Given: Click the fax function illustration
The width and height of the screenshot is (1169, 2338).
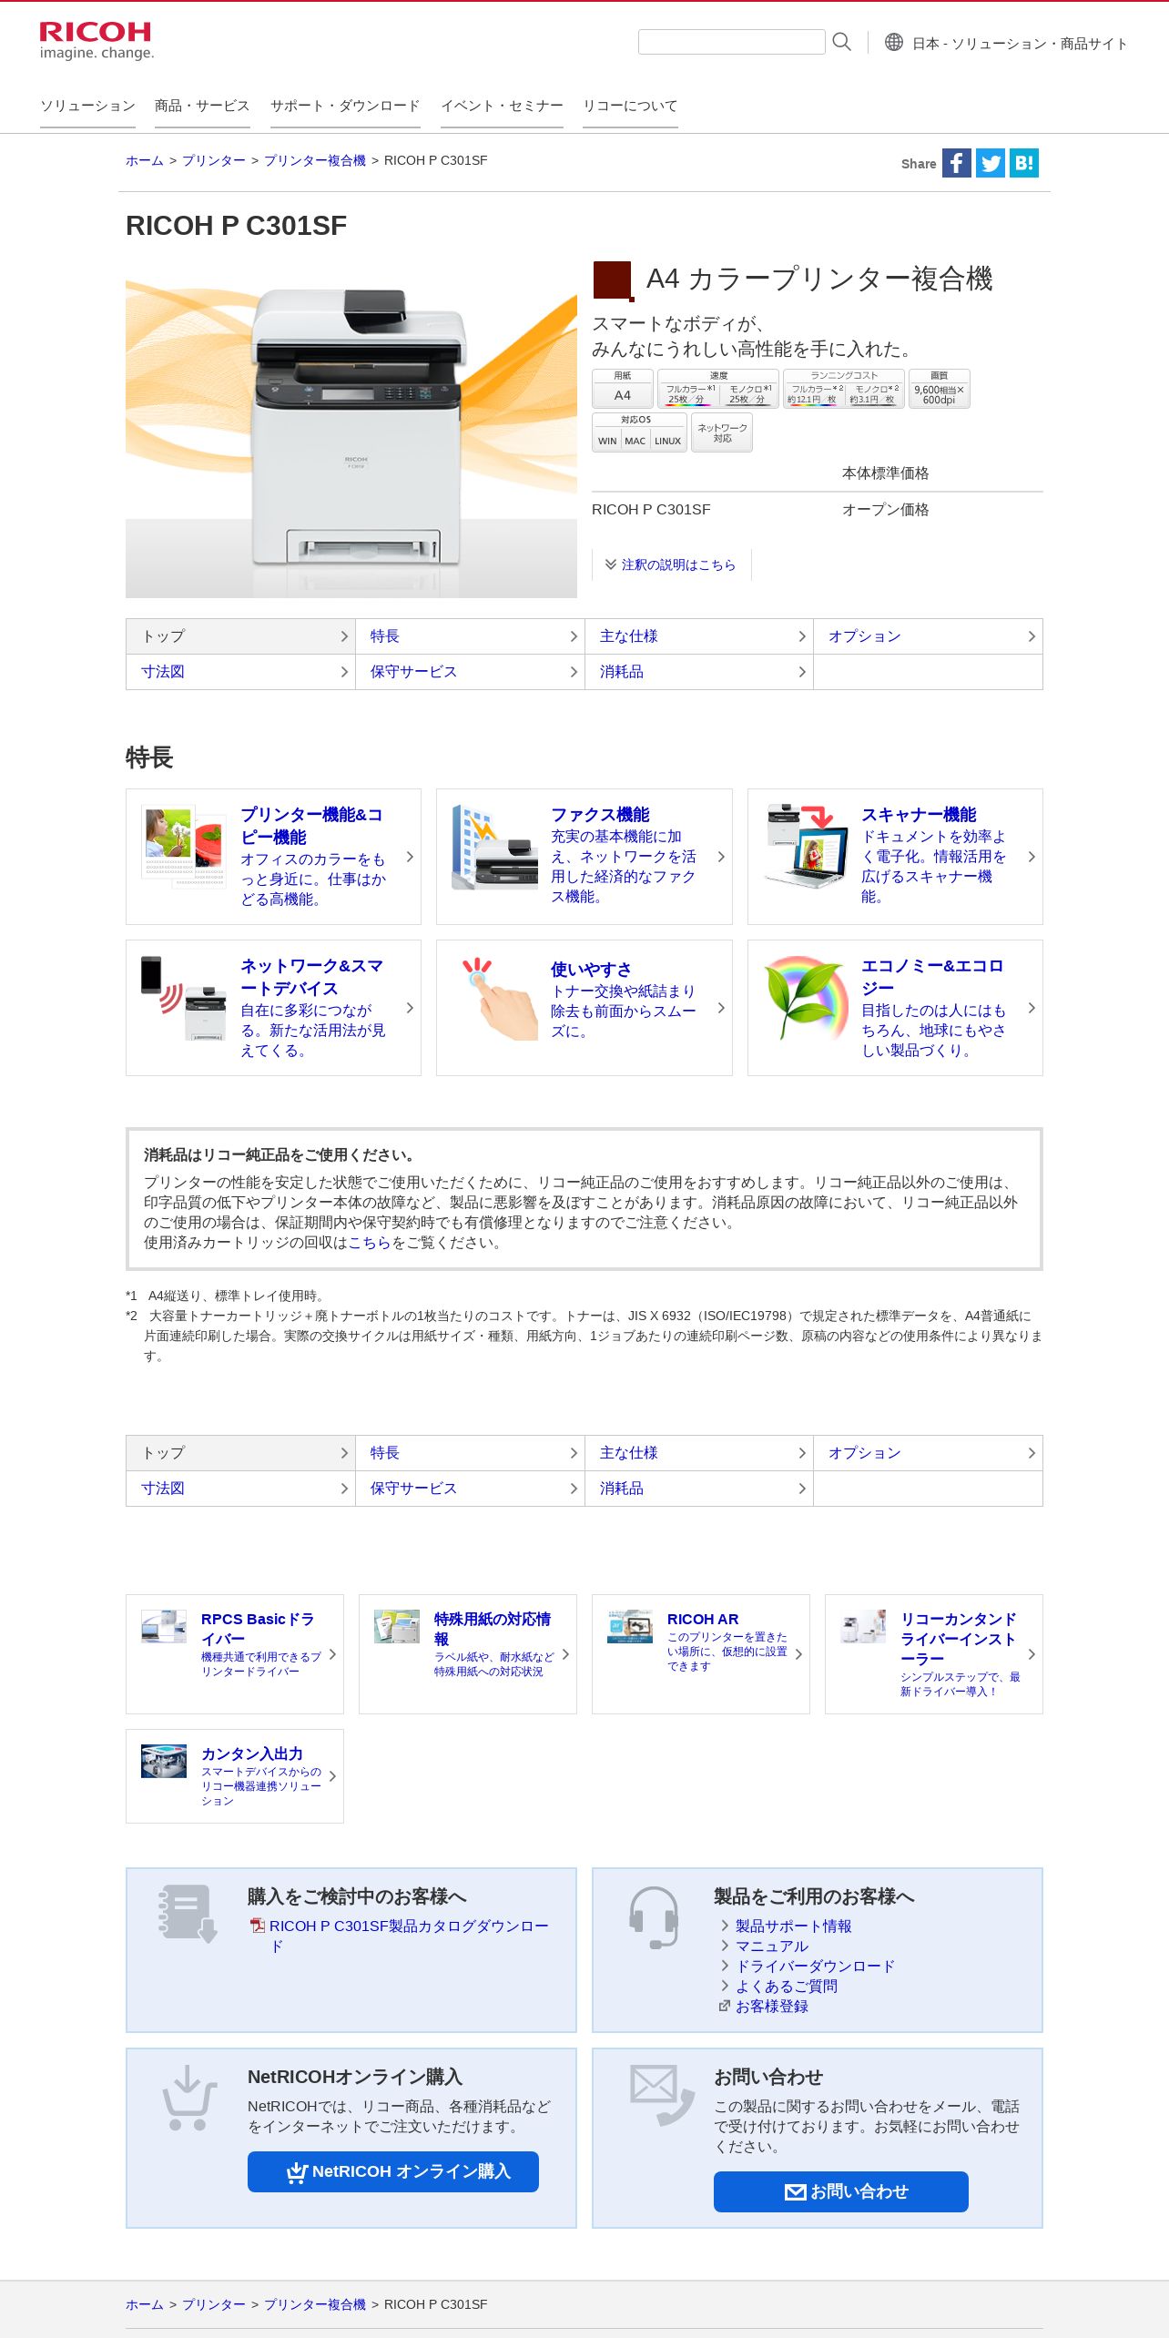Looking at the screenshot, I should [494, 848].
